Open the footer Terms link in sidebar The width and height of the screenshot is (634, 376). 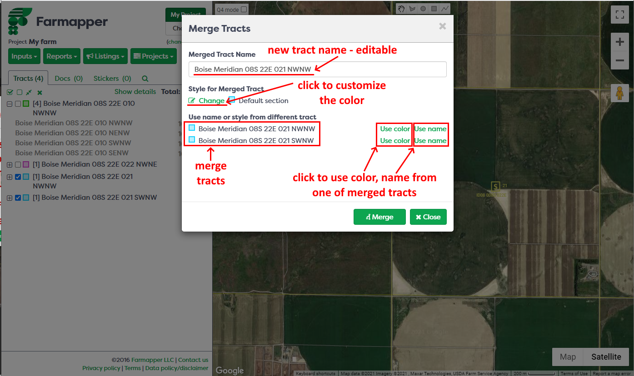point(133,368)
